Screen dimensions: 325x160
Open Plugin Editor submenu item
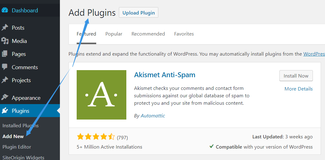17,147
